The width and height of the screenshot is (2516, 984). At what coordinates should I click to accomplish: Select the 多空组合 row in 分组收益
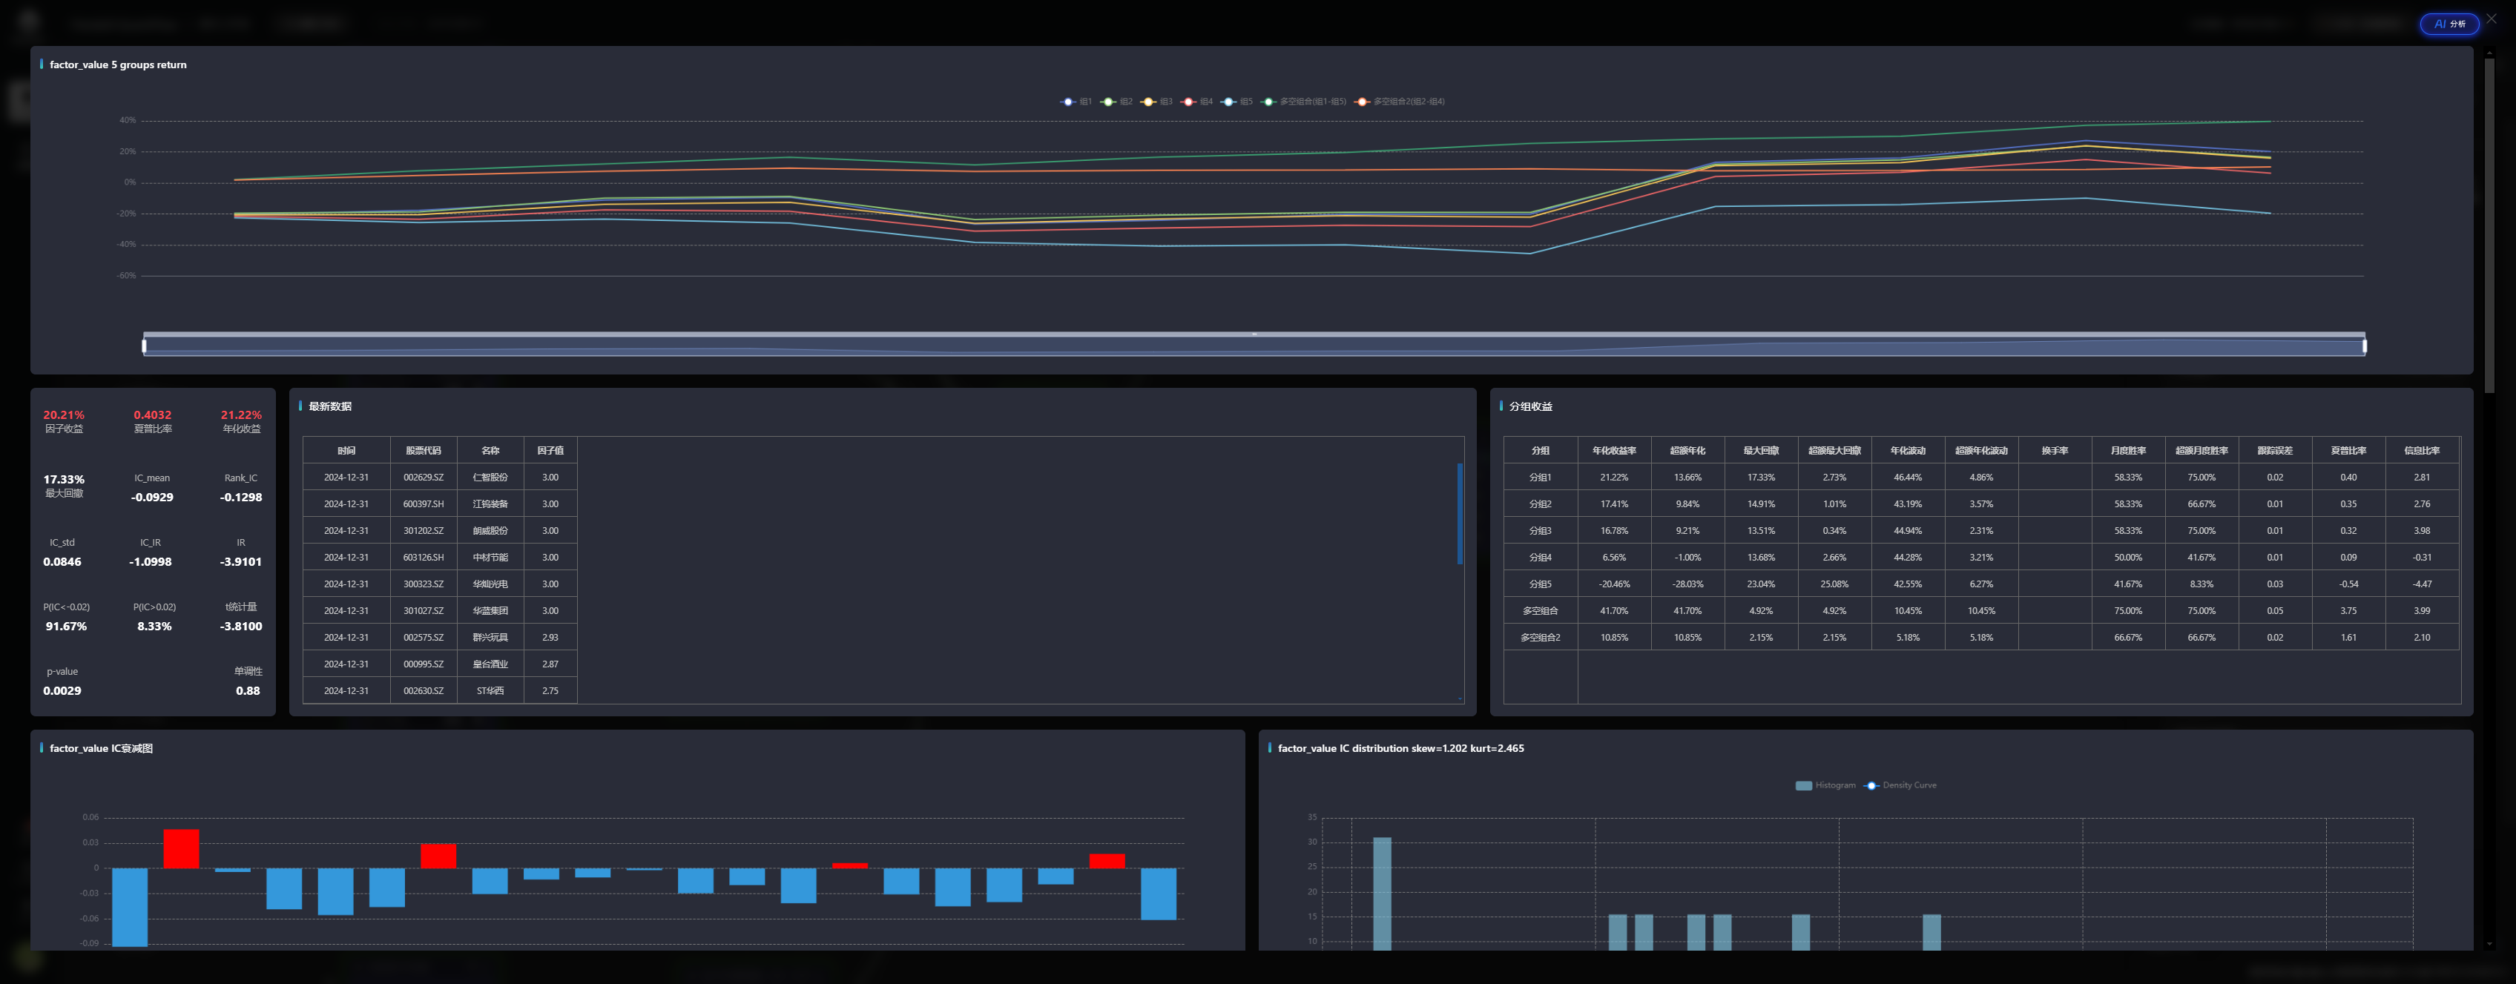tap(1541, 611)
